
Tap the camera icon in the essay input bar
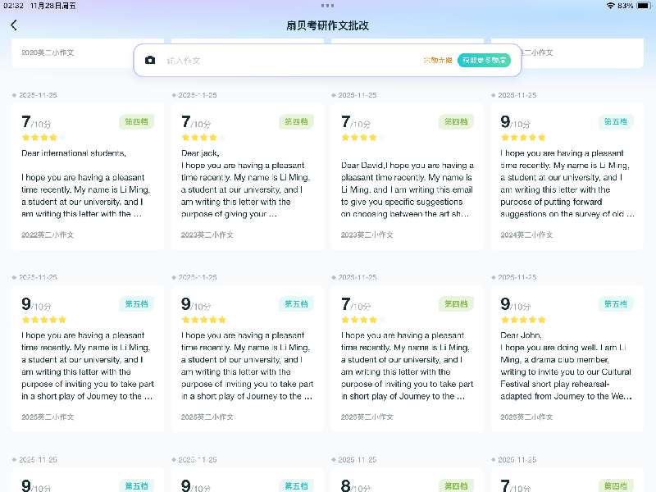tap(150, 61)
